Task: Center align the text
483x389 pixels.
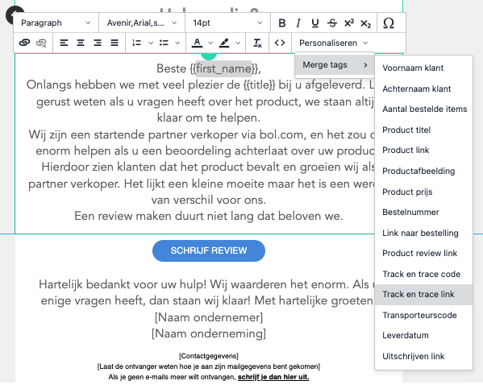Action: coord(81,43)
